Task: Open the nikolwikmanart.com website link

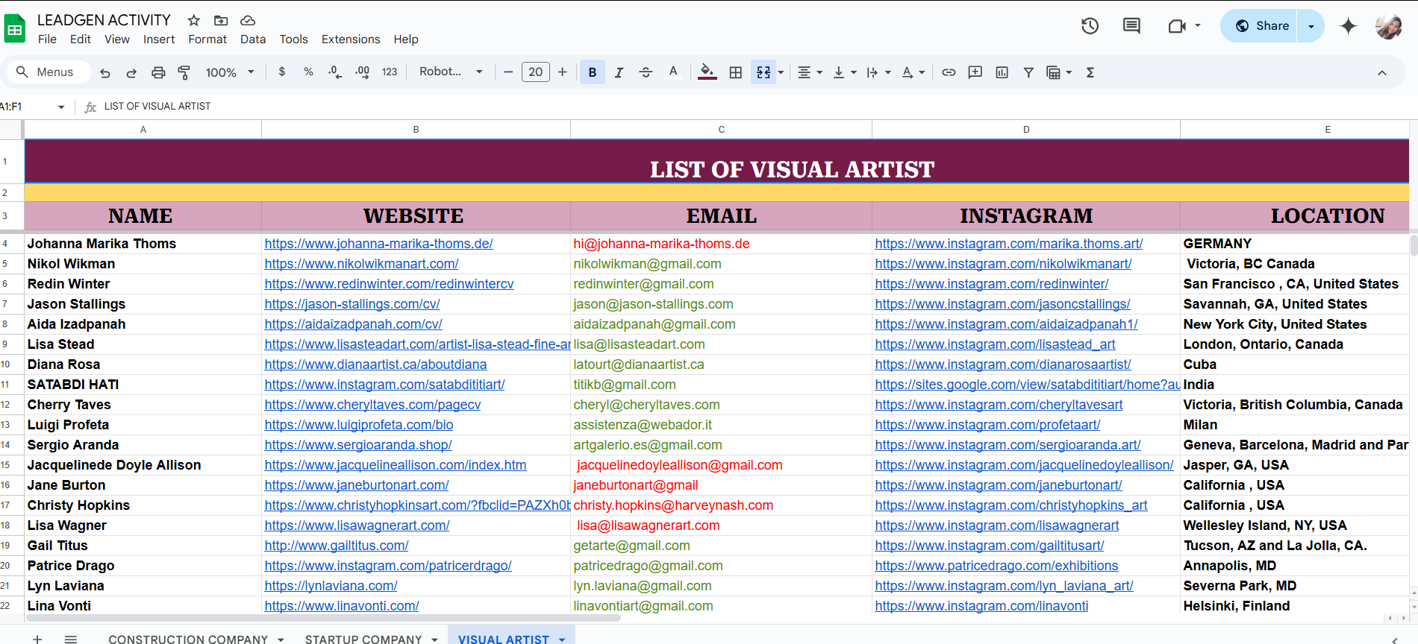Action: pyautogui.click(x=361, y=264)
